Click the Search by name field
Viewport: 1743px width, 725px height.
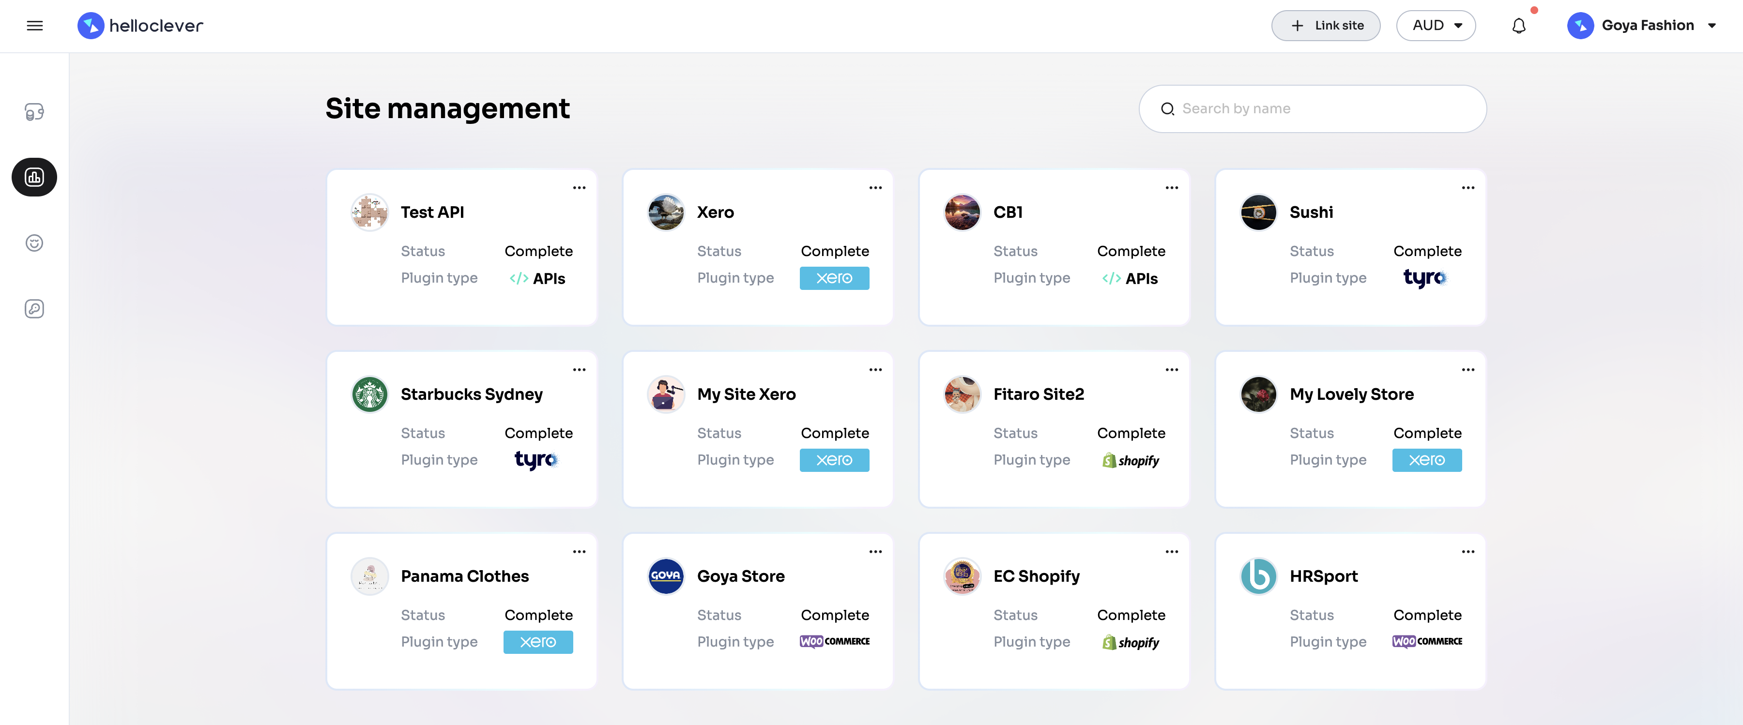1313,109
